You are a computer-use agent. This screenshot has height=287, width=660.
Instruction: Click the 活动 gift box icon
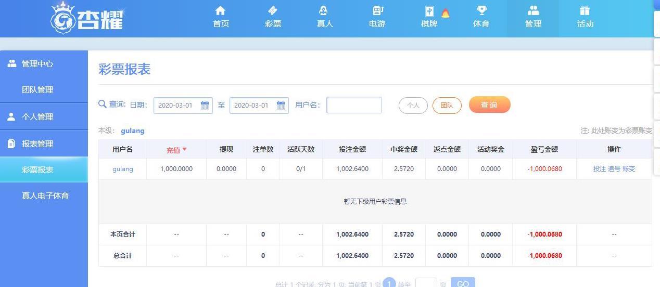[x=585, y=11]
